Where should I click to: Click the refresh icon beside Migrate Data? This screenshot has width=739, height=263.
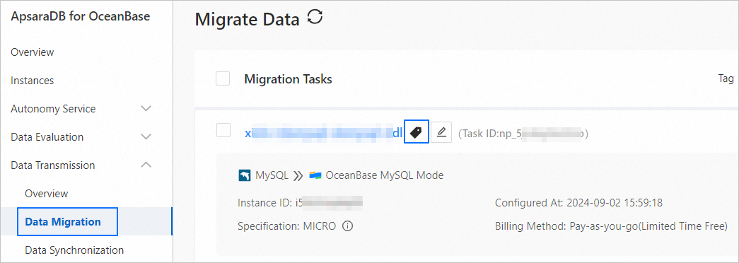pyautogui.click(x=315, y=18)
